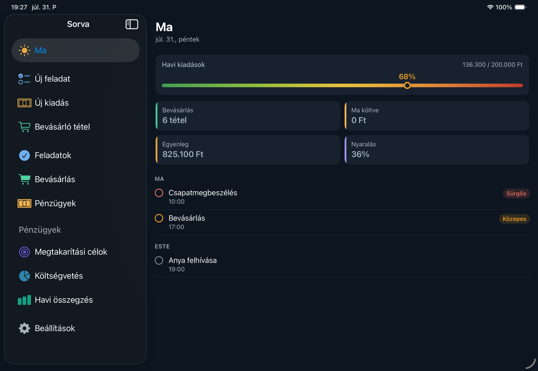Mark Bevásárlás 17:00 task as complete
The width and height of the screenshot is (538, 371).
pyautogui.click(x=159, y=218)
